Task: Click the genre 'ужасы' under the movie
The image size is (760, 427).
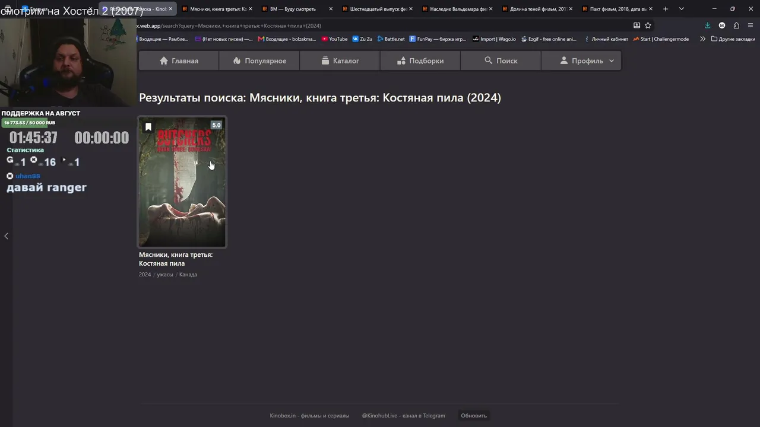Action: coord(165,275)
